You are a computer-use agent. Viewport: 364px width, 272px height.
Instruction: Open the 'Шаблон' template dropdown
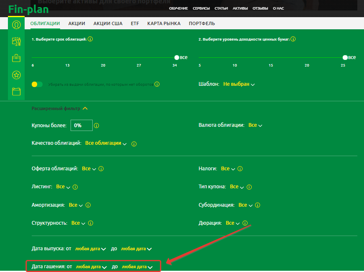239,84
